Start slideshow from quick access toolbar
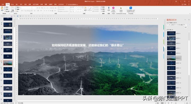 20,16
